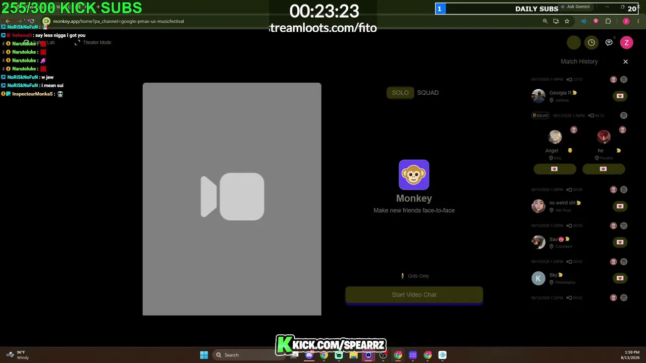Click the Monkey app logo
Screen dimensions: 646x363
[x=414, y=175]
